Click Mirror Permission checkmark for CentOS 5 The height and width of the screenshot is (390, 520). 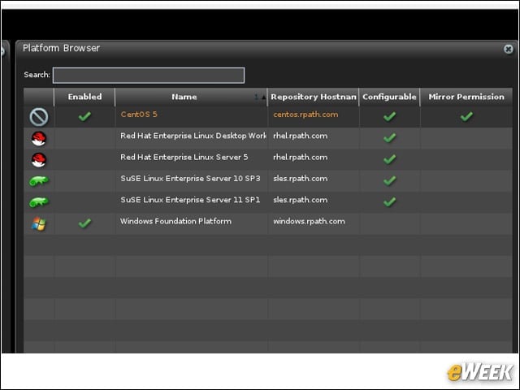466,116
